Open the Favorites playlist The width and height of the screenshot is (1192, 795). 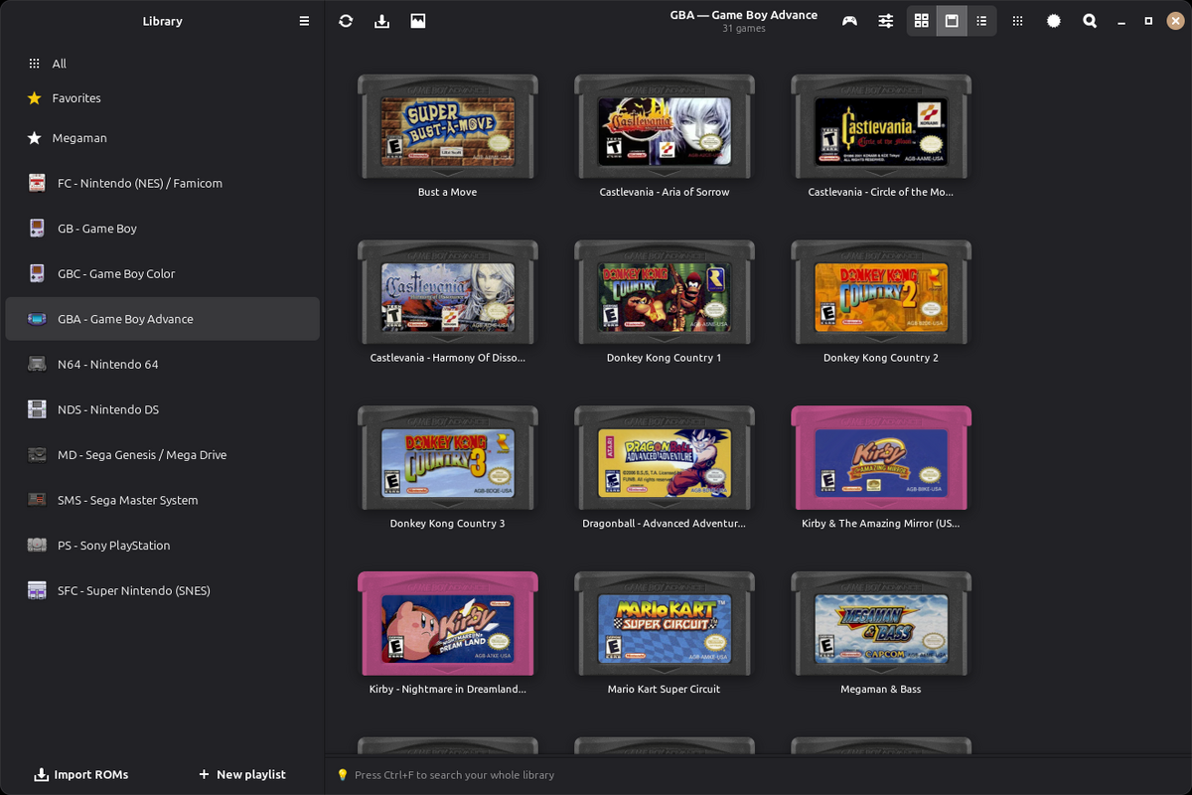point(163,98)
